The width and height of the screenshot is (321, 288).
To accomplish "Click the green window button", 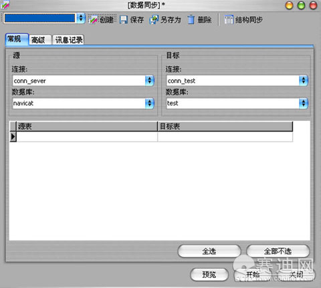I will point(301,5).
